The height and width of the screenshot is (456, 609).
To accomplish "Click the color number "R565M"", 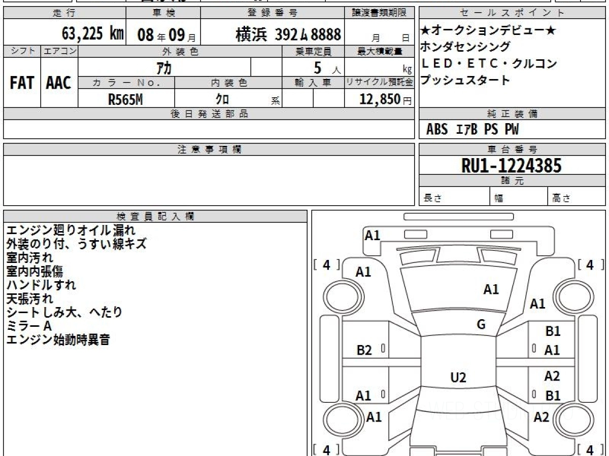I will (126, 99).
